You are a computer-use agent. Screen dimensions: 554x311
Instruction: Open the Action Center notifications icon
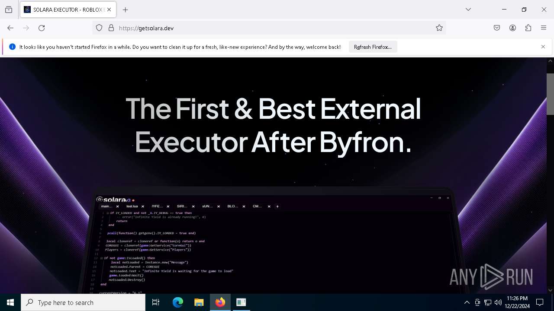click(540, 302)
